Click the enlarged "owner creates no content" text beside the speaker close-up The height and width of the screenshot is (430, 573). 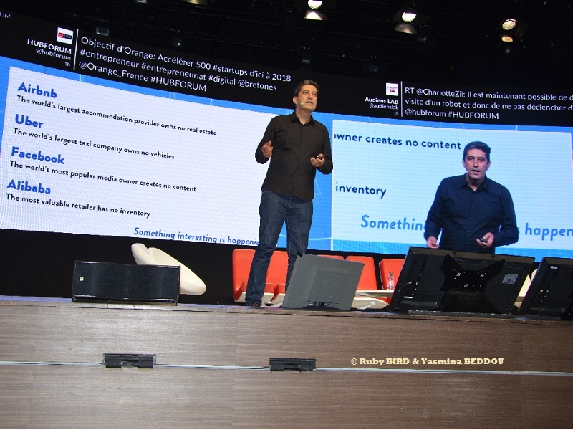tap(398, 141)
